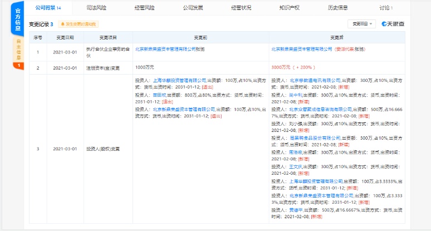Screen dimensions: 431x231
Task: Click 发生变更时通知我 notification button
Action: tap(78, 24)
